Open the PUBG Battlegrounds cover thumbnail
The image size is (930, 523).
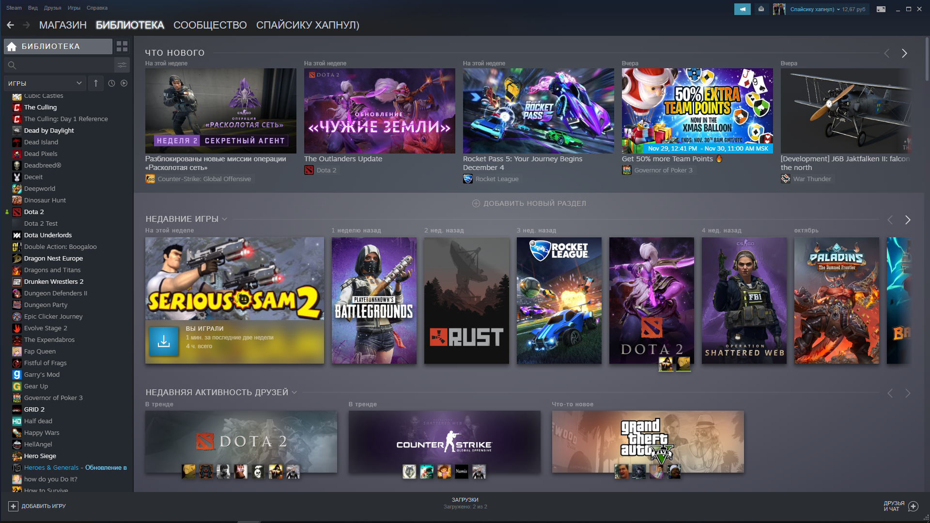(374, 301)
